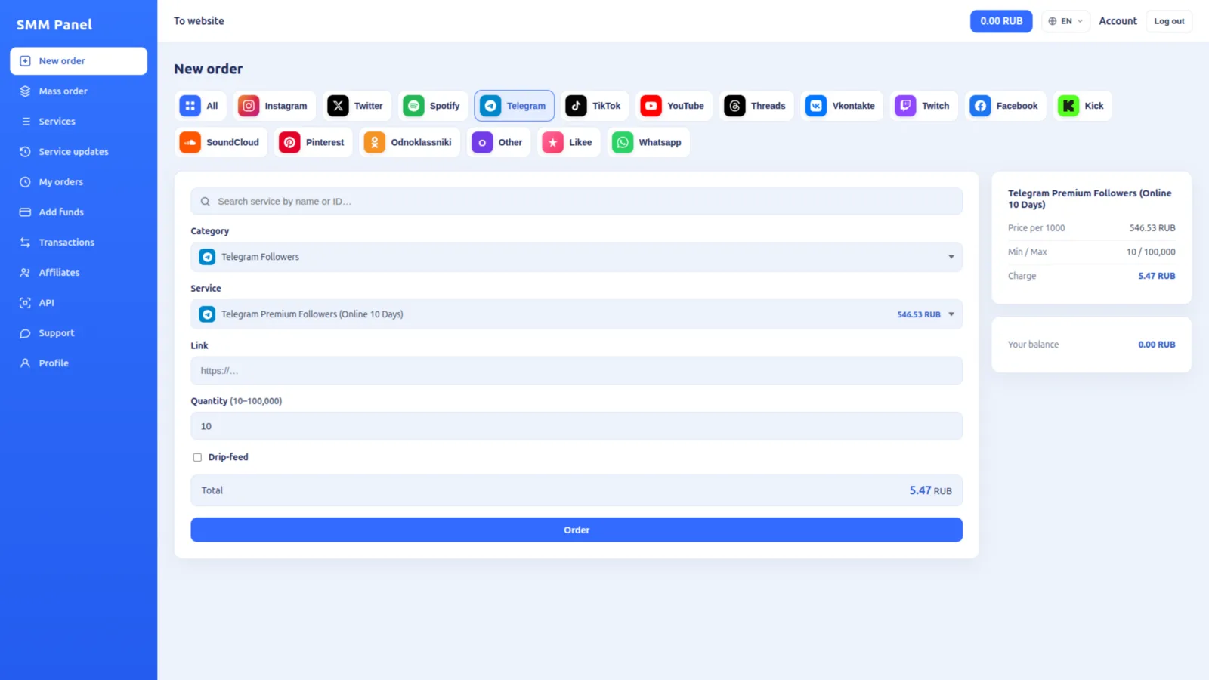Click the SMM Panel logo text
The height and width of the screenshot is (680, 1209).
click(x=54, y=25)
